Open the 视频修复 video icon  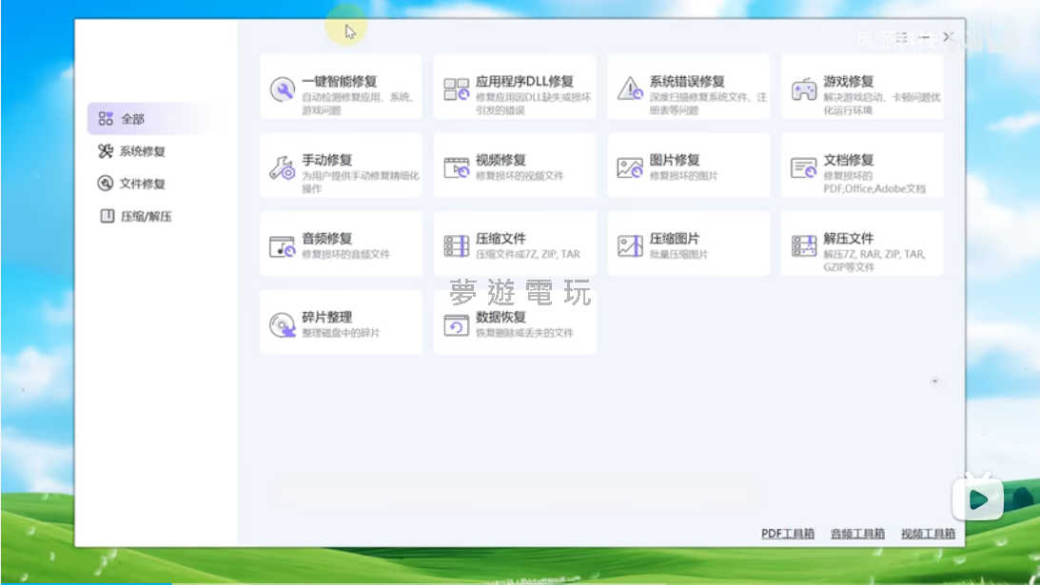pos(457,168)
